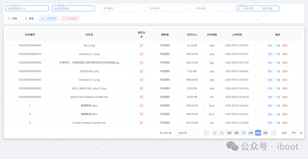308x159 pixels.
Task: Click the go-to page number input
Action: (293, 133)
